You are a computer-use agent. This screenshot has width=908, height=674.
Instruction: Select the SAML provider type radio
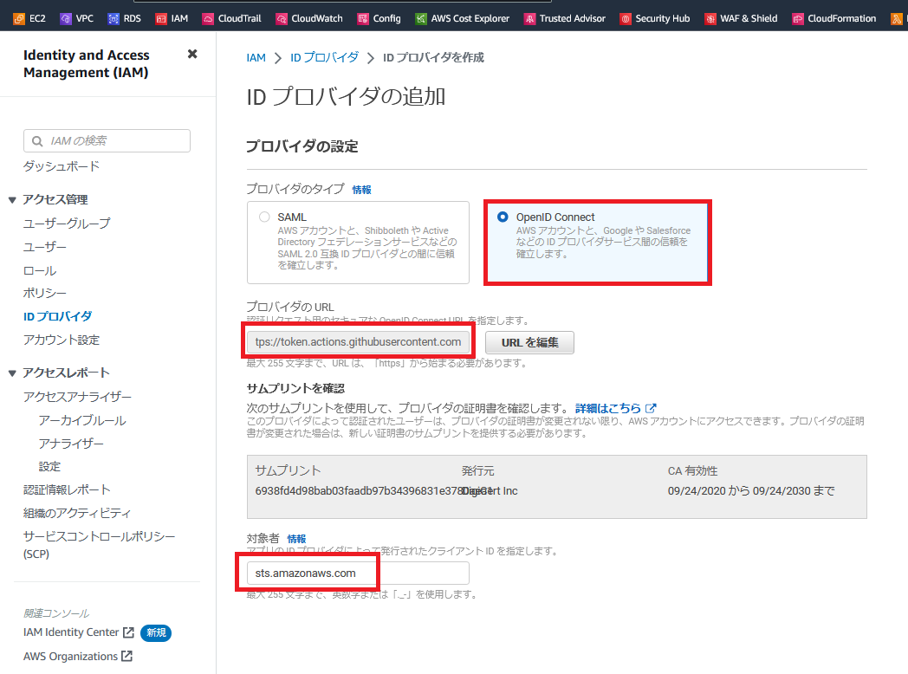pyautogui.click(x=264, y=217)
